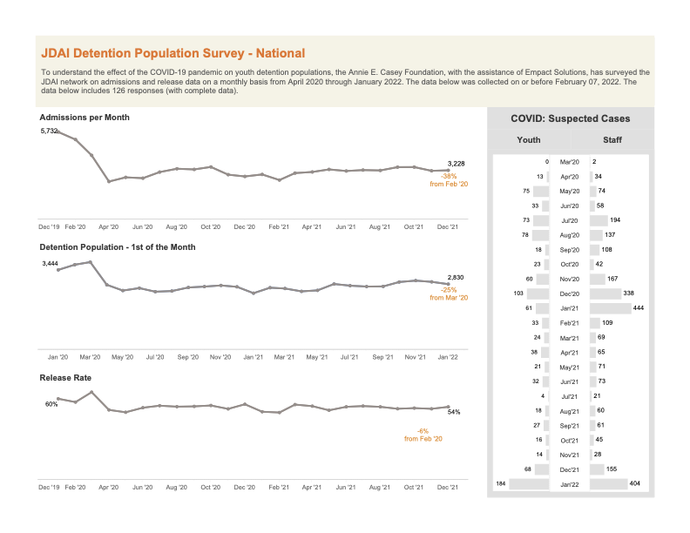Click the 5,732 admissions data point
The width and height of the screenshot is (690, 533).
[58, 131]
